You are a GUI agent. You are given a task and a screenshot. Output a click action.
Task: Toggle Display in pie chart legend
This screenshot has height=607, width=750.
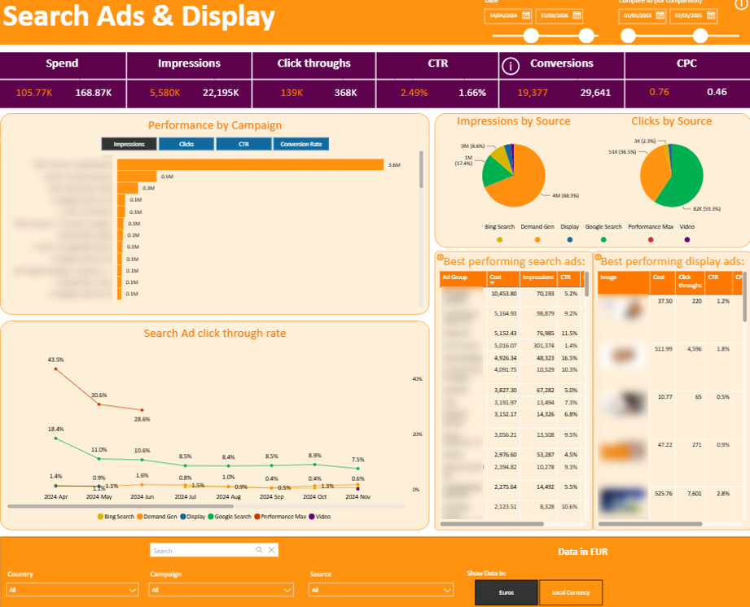(570, 234)
